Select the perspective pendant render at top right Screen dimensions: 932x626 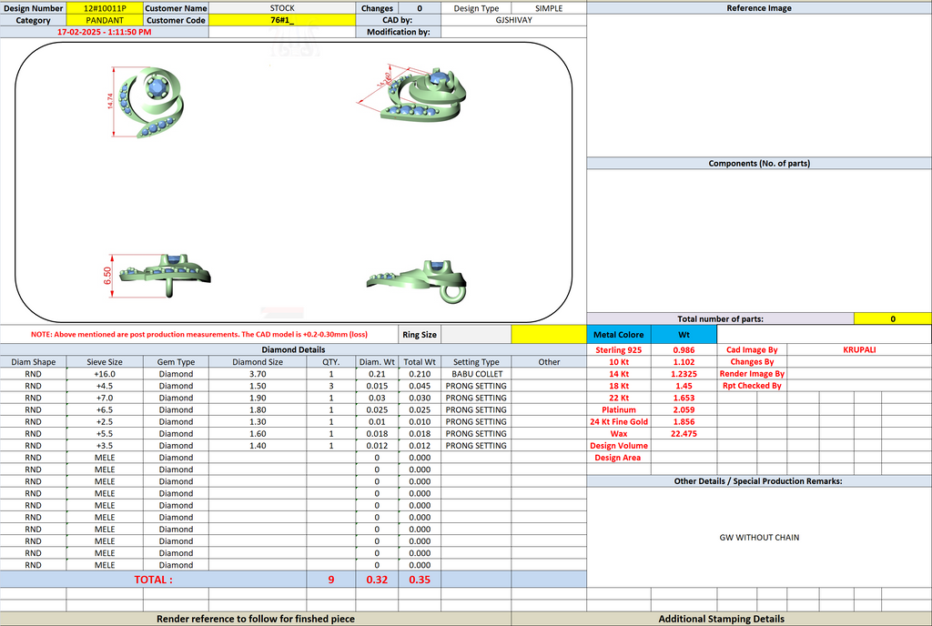[413, 94]
